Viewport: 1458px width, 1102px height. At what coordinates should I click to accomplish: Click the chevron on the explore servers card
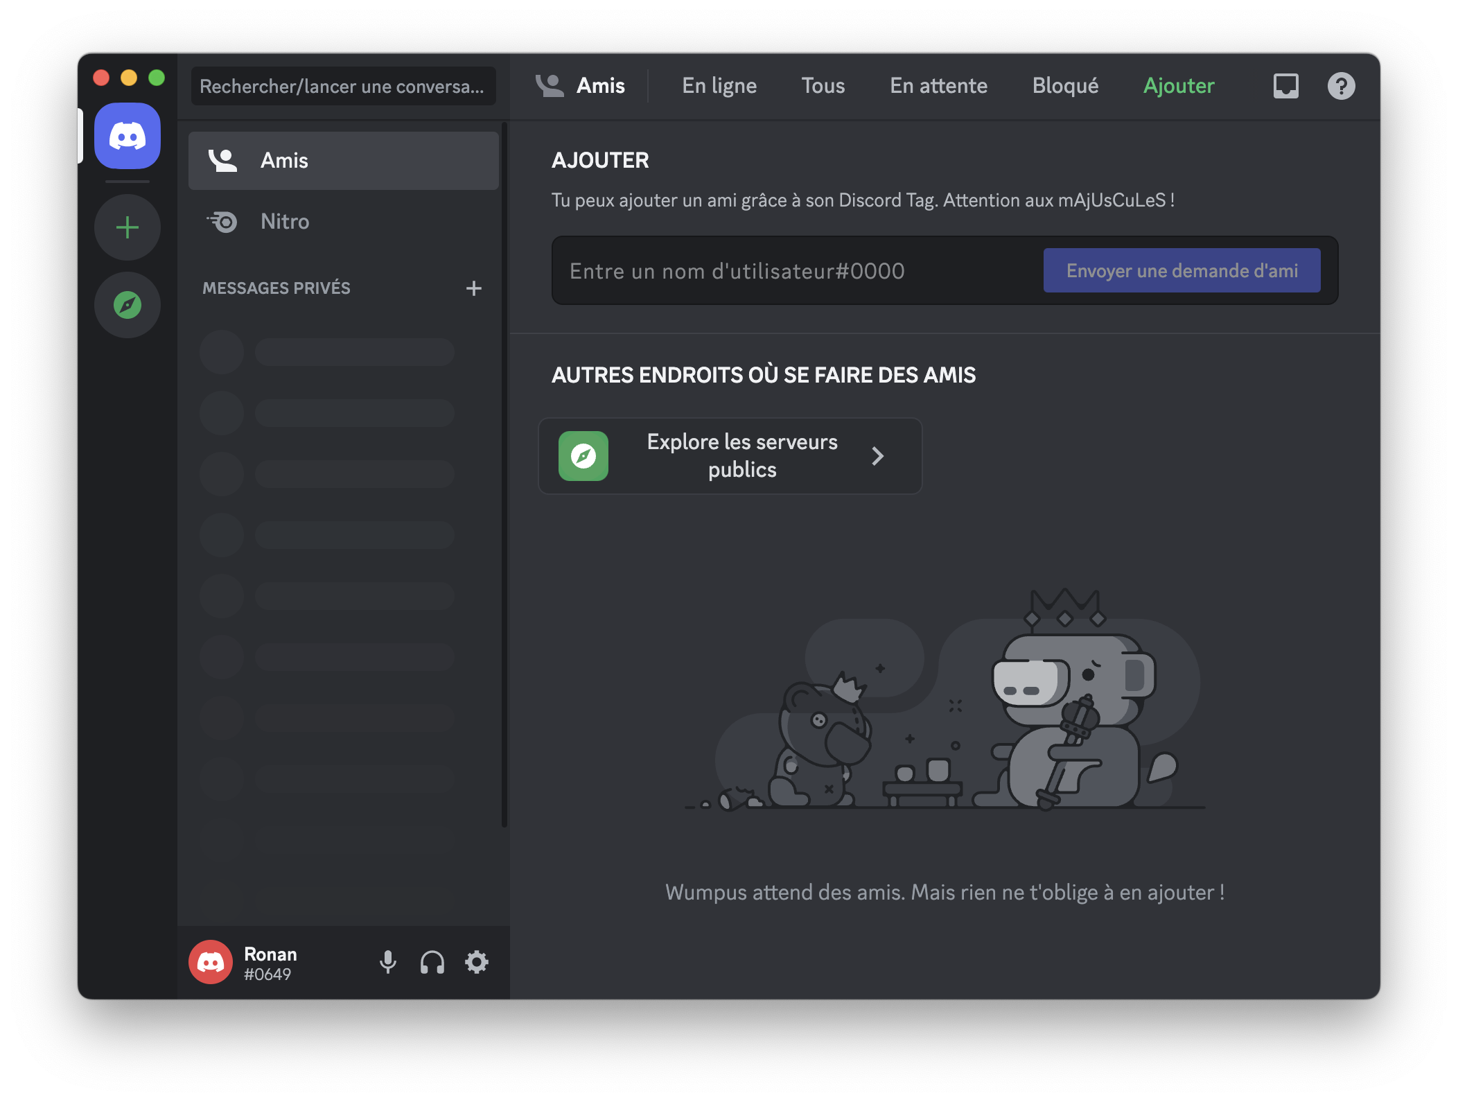point(878,456)
